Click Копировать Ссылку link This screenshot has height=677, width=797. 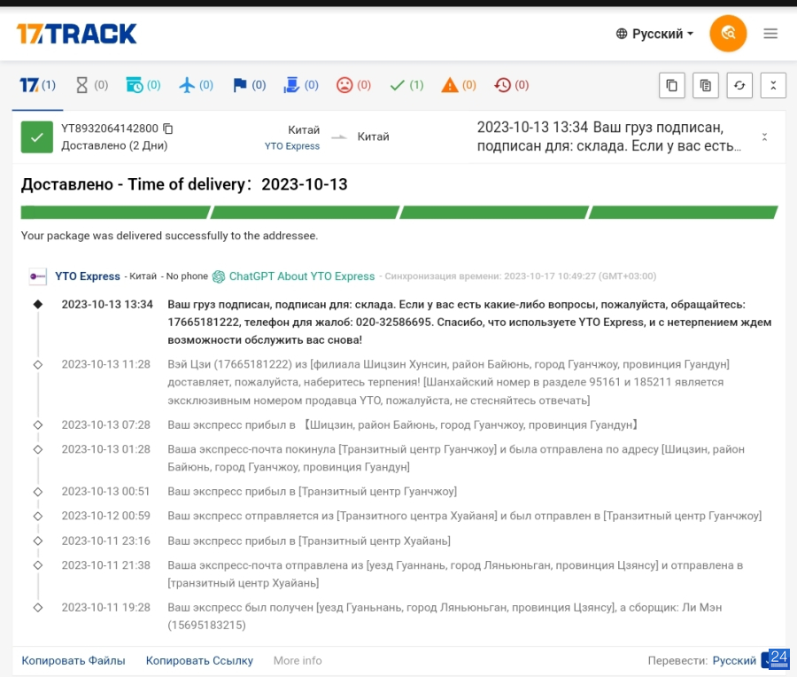[x=199, y=660]
